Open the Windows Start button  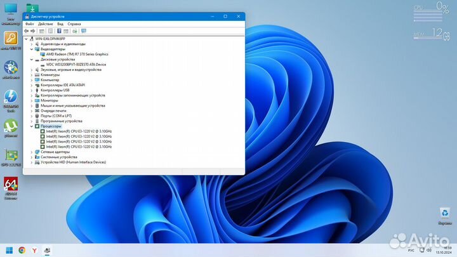[x=10, y=250]
